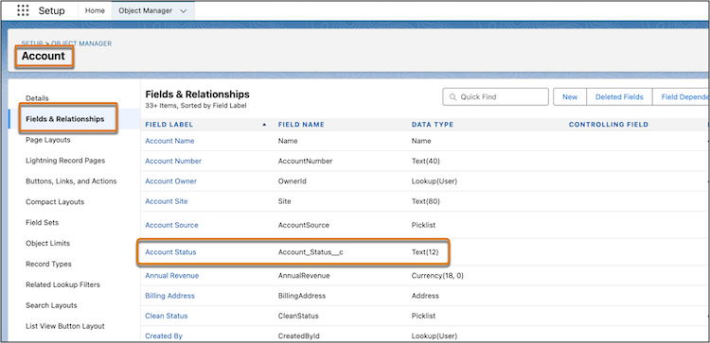Open Field Sets section

(x=42, y=222)
